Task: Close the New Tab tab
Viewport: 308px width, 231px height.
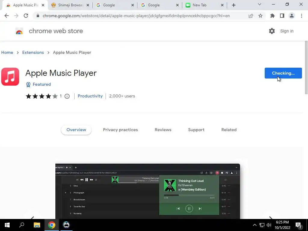Action: (222, 5)
